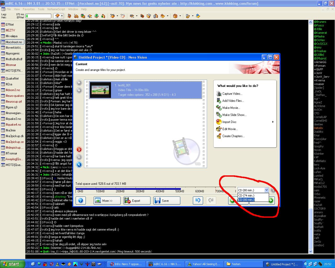Image resolution: width=335 pixels, height=268 pixels.
Task: Switch to the EFNet status window
Action: click(x=12, y=25)
